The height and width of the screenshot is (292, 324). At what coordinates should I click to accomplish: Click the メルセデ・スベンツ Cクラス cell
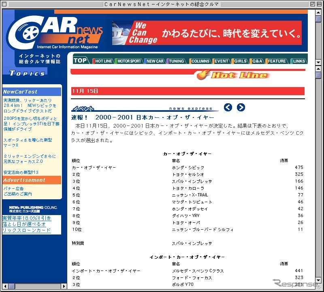click(x=198, y=271)
